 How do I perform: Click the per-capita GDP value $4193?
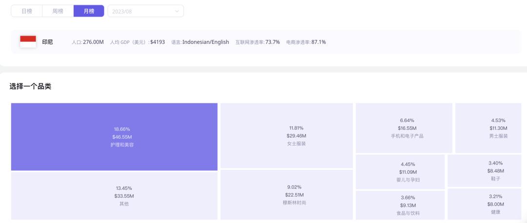(158, 42)
